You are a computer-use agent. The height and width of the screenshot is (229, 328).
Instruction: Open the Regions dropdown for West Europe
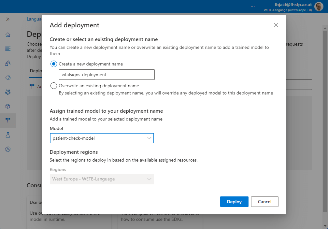[102, 179]
